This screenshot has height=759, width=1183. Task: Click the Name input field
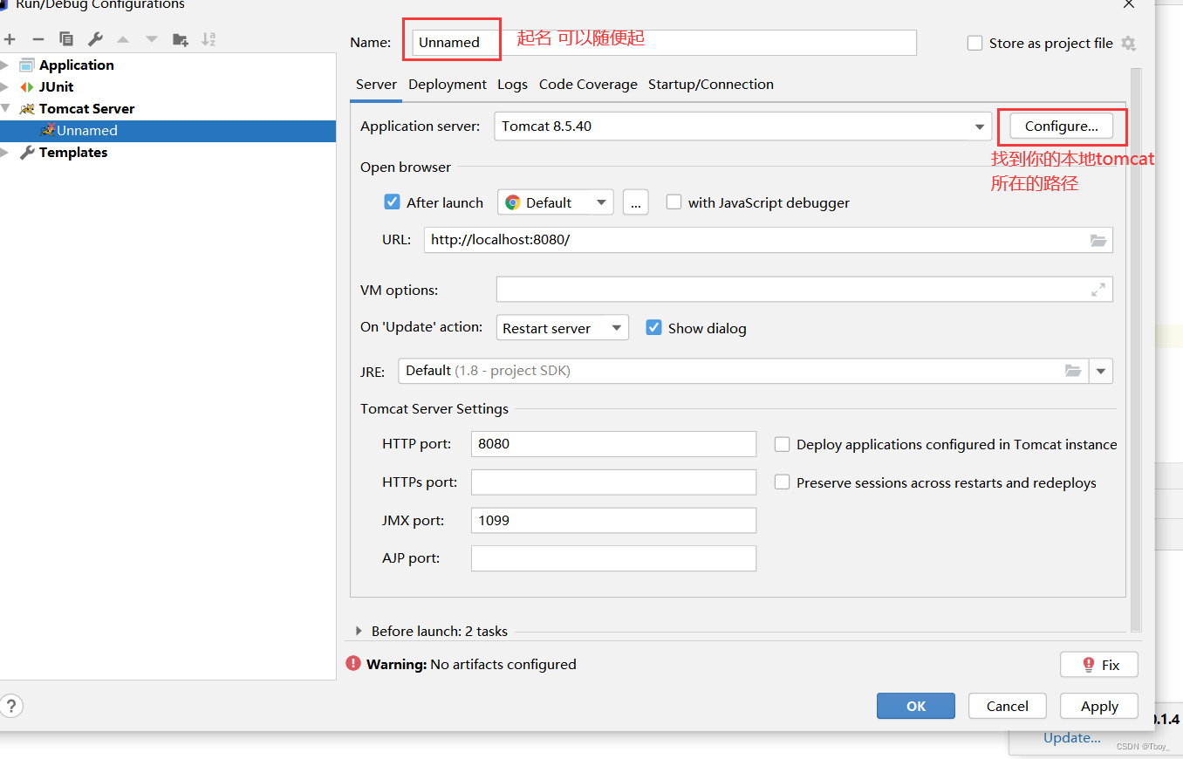[x=664, y=42]
